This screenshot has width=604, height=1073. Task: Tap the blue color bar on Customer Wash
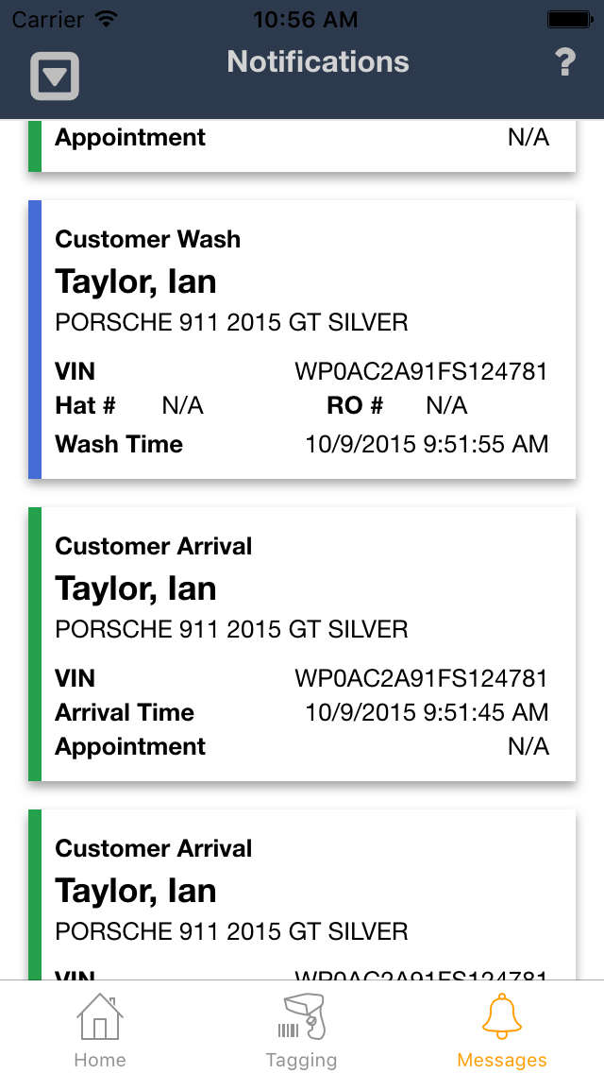point(35,340)
